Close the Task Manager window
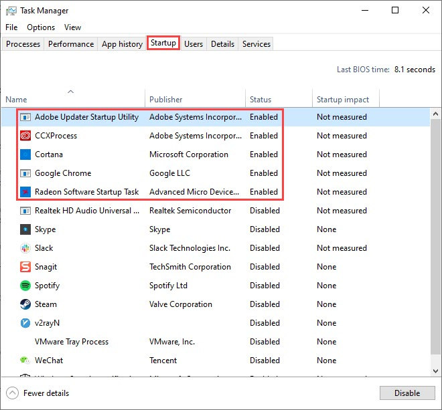Image resolution: width=442 pixels, height=410 pixels. coord(426,11)
